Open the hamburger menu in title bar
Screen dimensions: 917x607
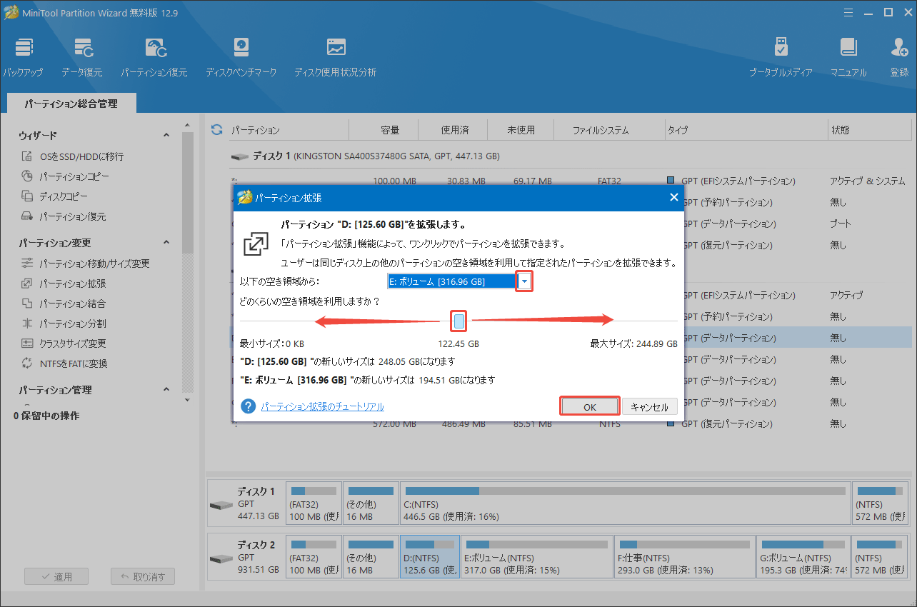pos(847,12)
